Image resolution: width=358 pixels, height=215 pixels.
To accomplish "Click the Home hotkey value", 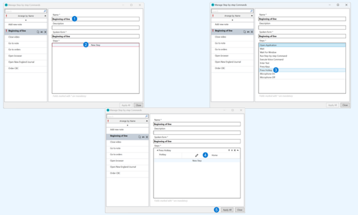I will (x=214, y=155).
